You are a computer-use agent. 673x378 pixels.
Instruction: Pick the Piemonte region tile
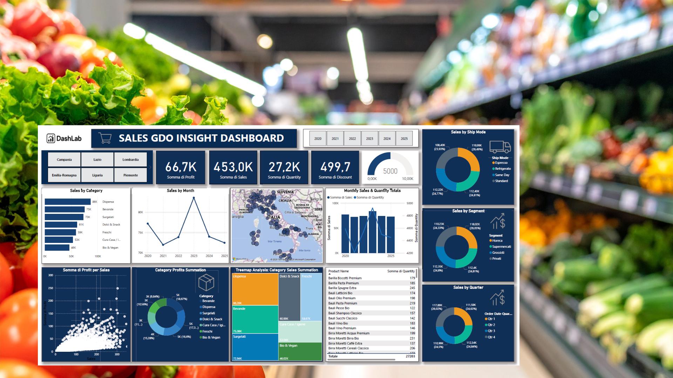130,175
